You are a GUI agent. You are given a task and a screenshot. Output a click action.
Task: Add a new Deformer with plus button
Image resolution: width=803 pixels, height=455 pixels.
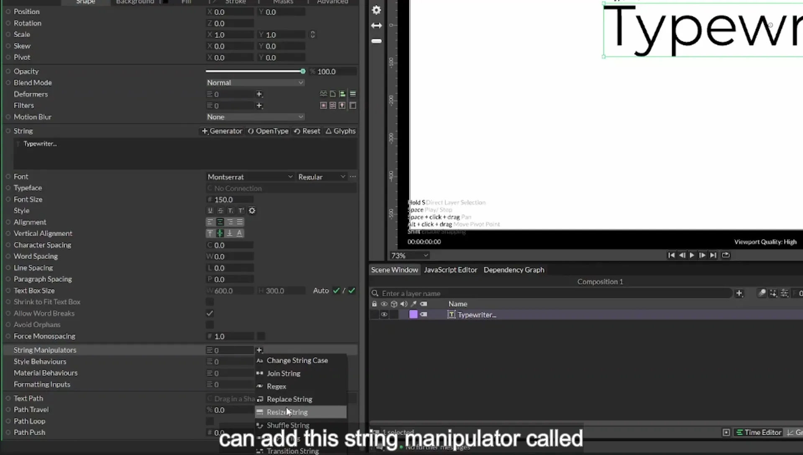(259, 94)
